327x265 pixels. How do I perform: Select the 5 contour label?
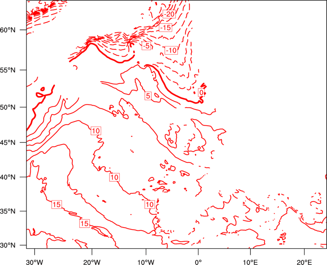[x=148, y=96]
